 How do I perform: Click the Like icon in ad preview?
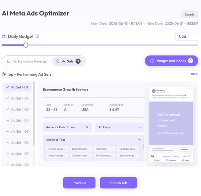click(x=155, y=160)
